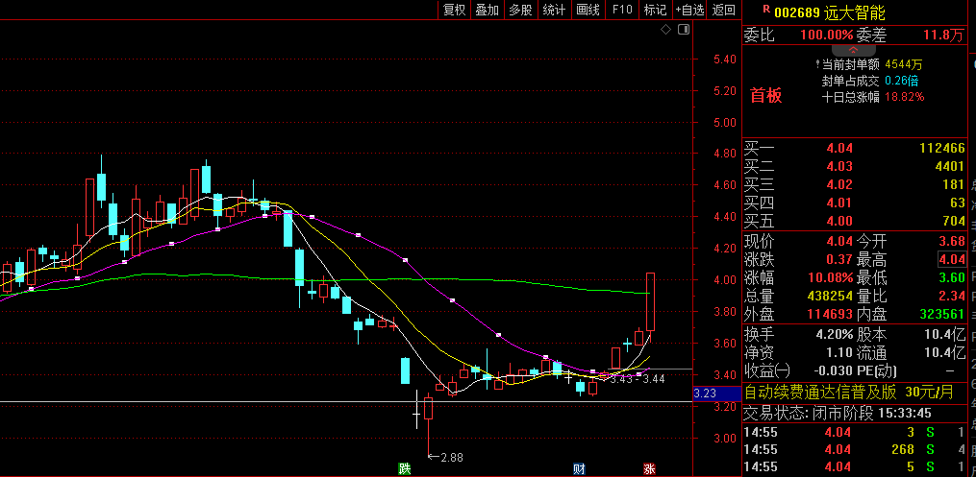Click the green 跌 marker at the chart bottom
976x477 pixels.
point(405,469)
